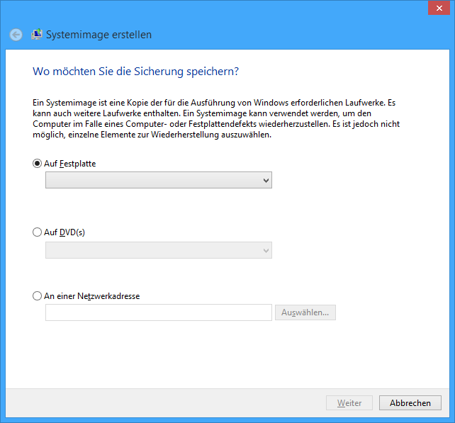The width and height of the screenshot is (455, 423).
Task: Click the 'Weiter' button
Action: (x=349, y=402)
